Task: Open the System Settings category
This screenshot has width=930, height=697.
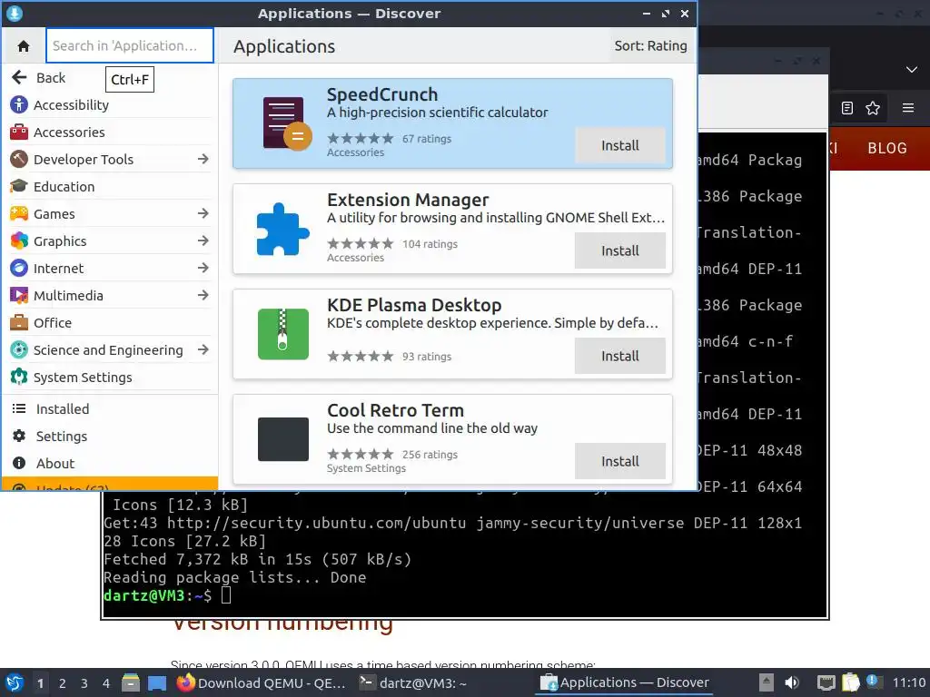Action: (110, 378)
